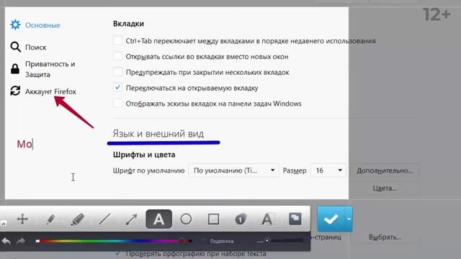The width and height of the screenshot is (461, 259).
Task: Click the sync arrows icon for Firefox account
Action: point(15,91)
